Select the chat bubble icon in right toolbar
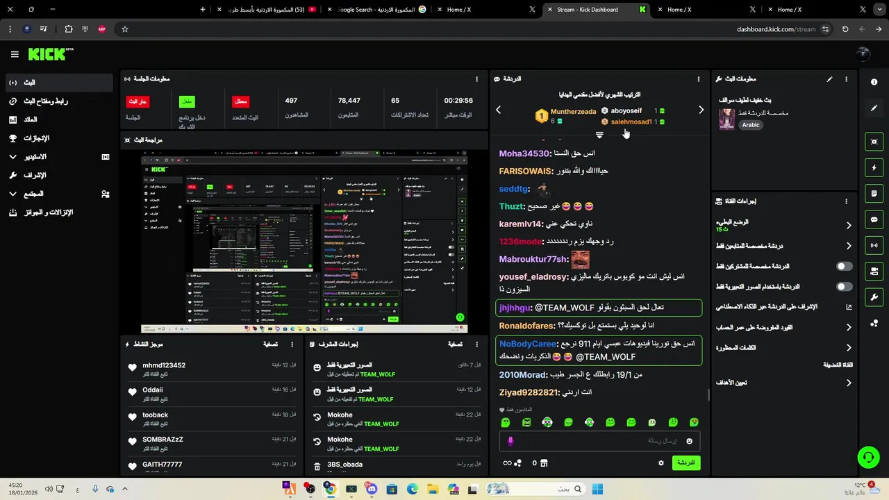This screenshot has width=889, height=500. click(874, 219)
